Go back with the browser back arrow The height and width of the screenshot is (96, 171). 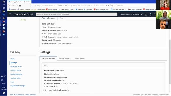(10, 6)
